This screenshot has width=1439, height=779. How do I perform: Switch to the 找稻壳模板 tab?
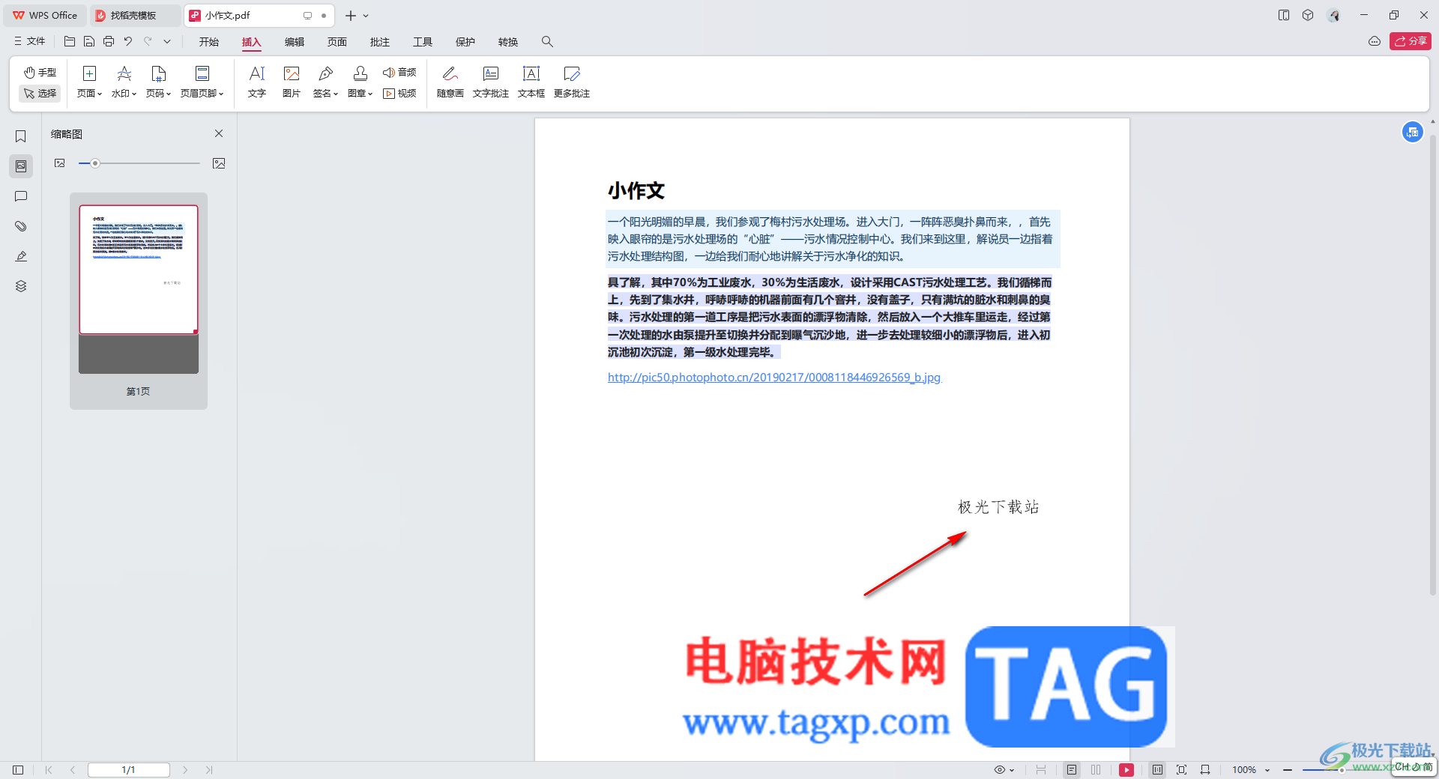coord(135,16)
